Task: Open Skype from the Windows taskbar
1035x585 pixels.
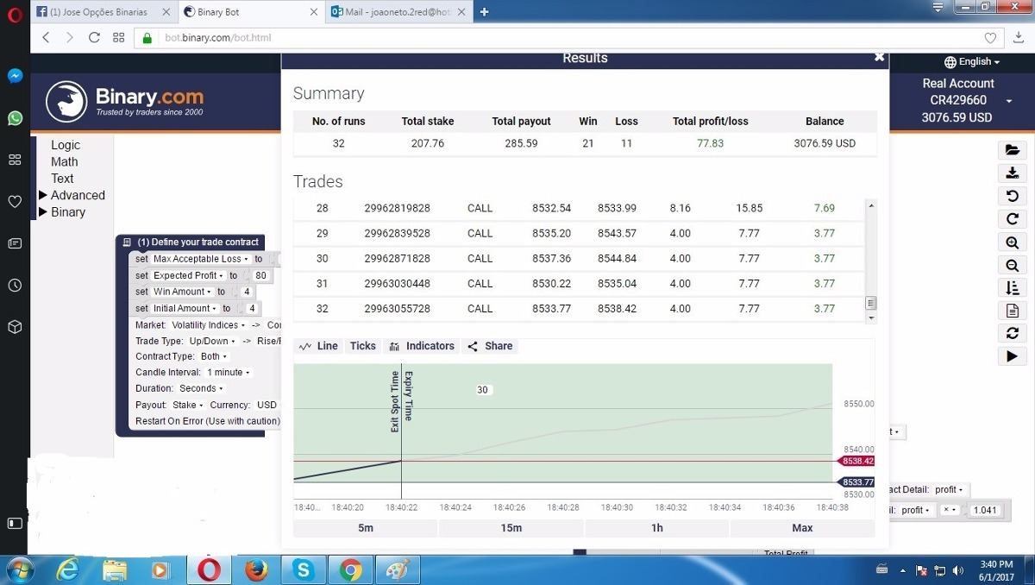Action: tap(303, 569)
